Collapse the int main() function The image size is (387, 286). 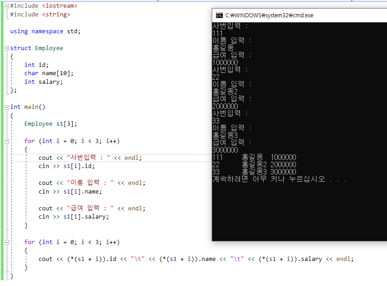click(7, 107)
